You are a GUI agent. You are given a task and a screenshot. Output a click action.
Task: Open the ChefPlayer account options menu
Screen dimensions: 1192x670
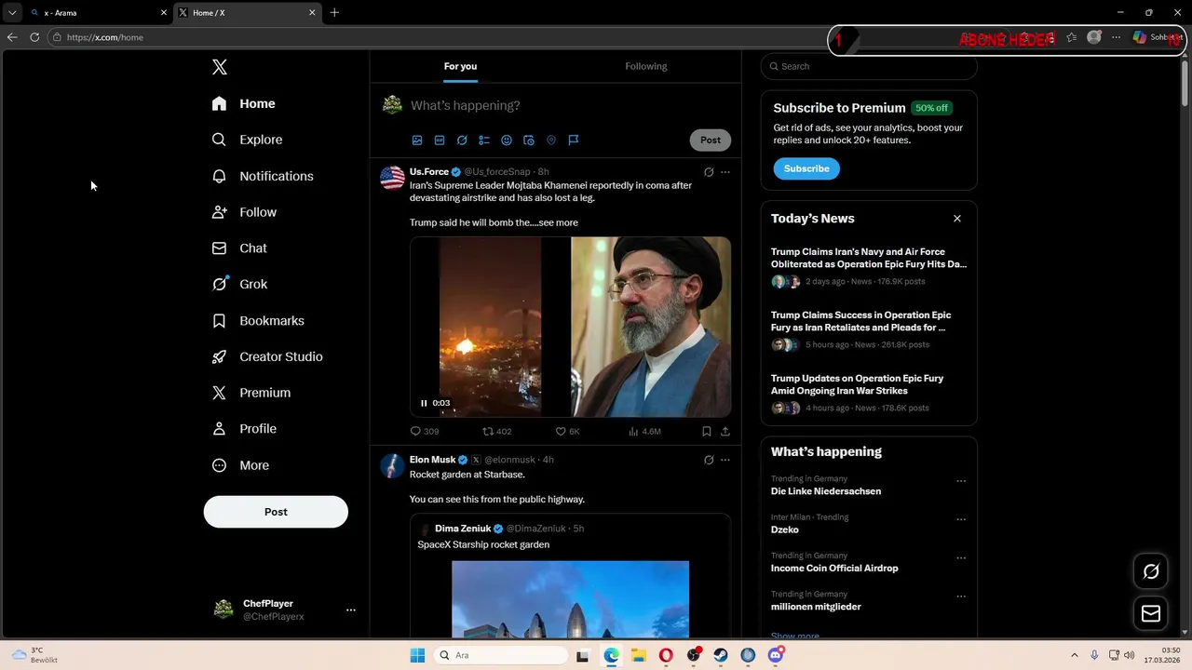pos(351,610)
